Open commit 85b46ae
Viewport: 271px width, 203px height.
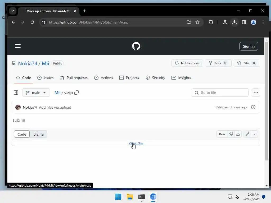(x=222, y=107)
